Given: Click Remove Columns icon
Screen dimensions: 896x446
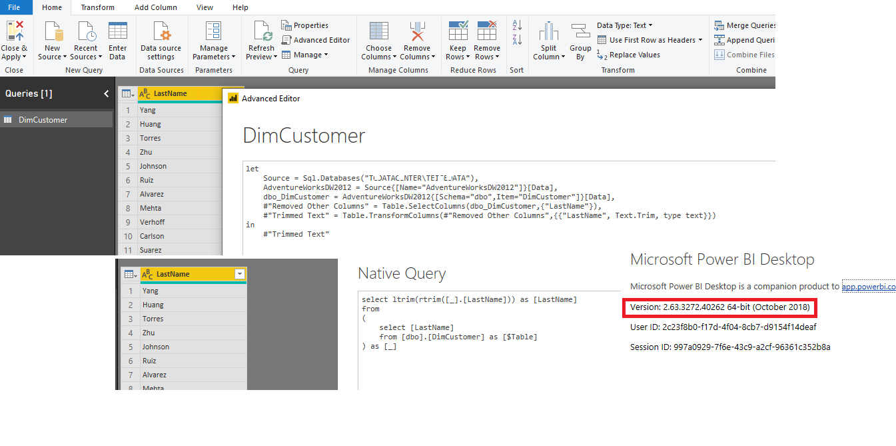Looking at the screenshot, I should coord(417,31).
